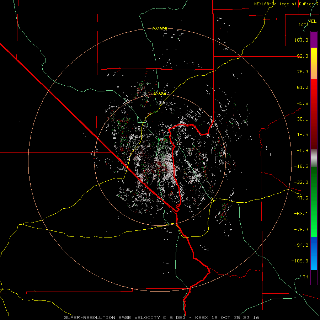The width and height of the screenshot is (320, 320).
Task: Click the -109.8 value on the velocity scale
Action: point(300,261)
